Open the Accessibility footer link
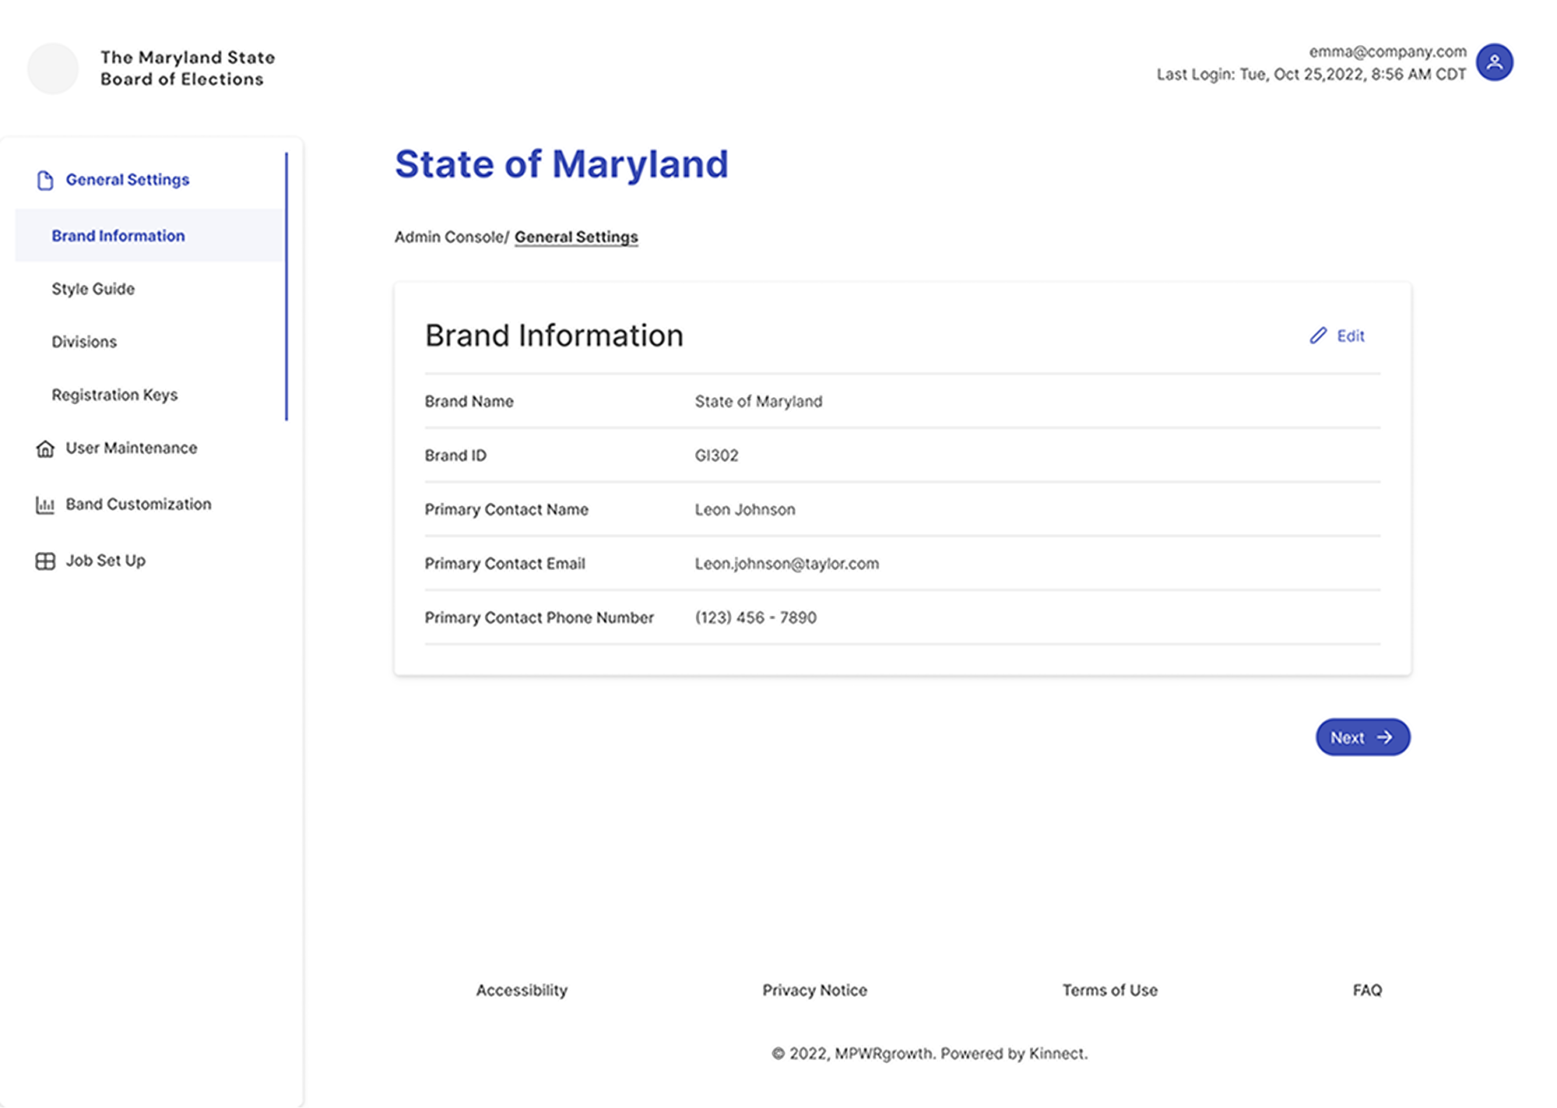Screen dimensions: 1557x1108 (x=522, y=990)
